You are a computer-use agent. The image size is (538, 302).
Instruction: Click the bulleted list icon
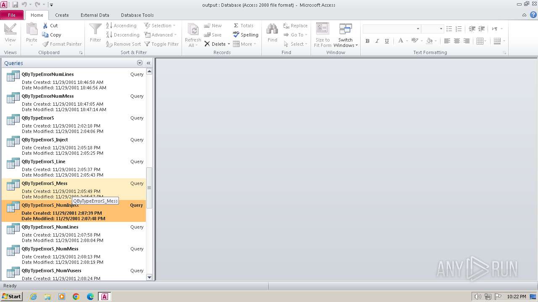(449, 29)
